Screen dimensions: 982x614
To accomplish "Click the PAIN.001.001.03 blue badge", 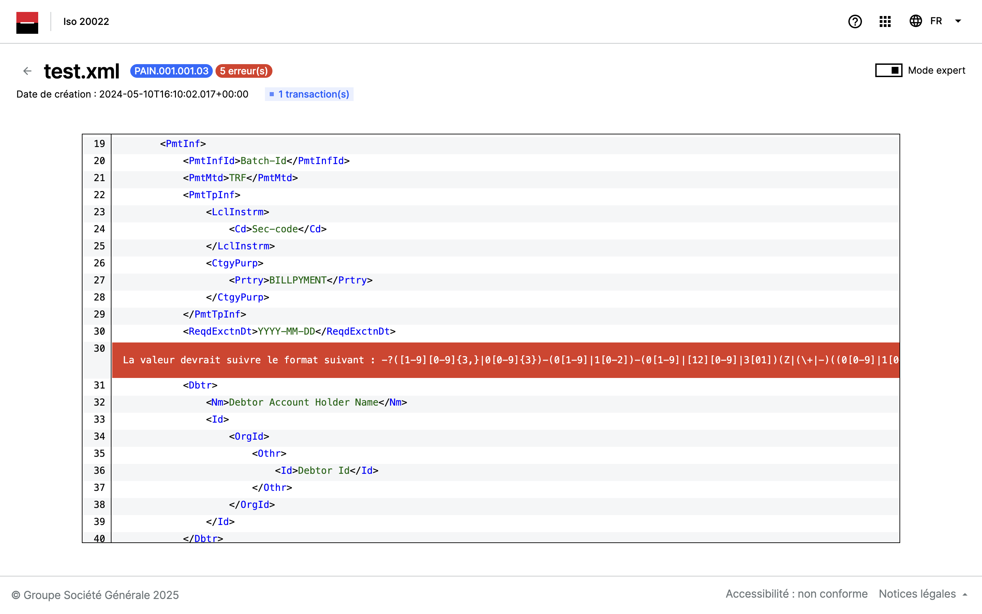I will [171, 71].
